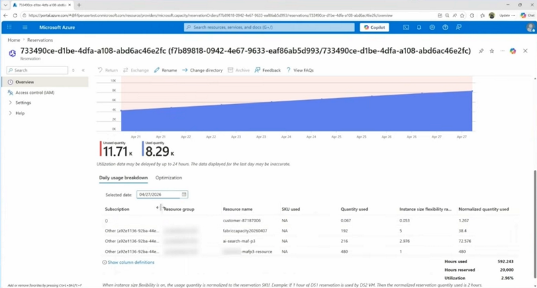
Task: Mark reservation as favorite with star
Action: coord(492,51)
